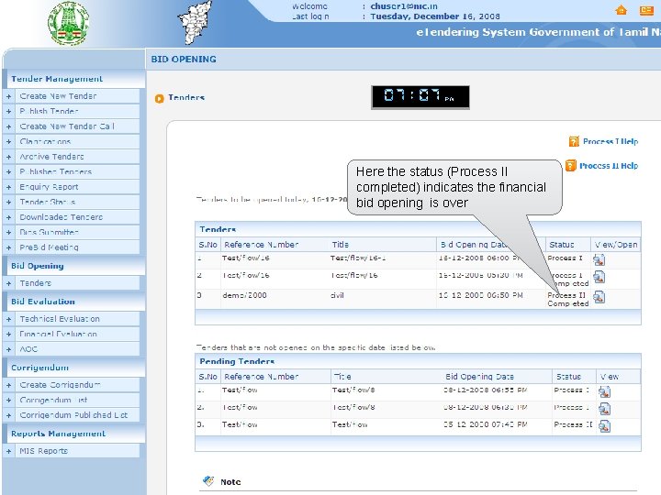Expand plus next to Technical Evaluation
This screenshot has width=661, height=495.
tap(8, 320)
